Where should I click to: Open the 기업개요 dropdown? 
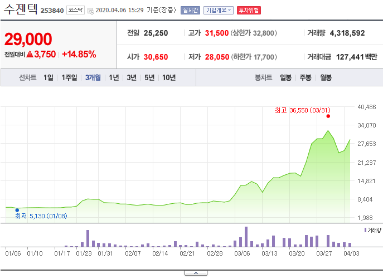click(219, 10)
